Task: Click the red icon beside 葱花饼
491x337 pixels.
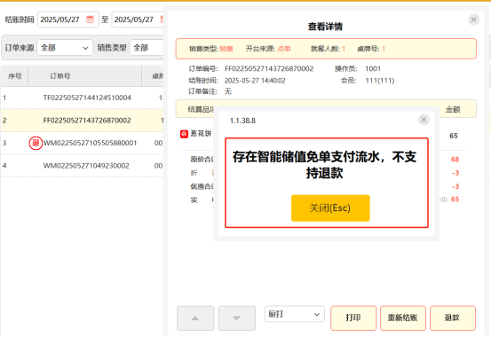Action: click(184, 134)
